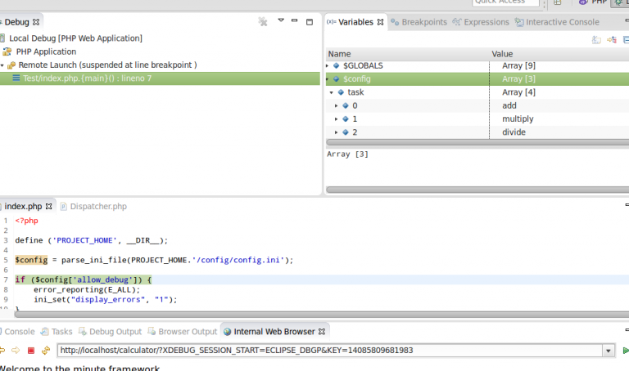629x371 pixels.
Task: Click the Remove All Terminated Launches icon
Action: coord(263,21)
